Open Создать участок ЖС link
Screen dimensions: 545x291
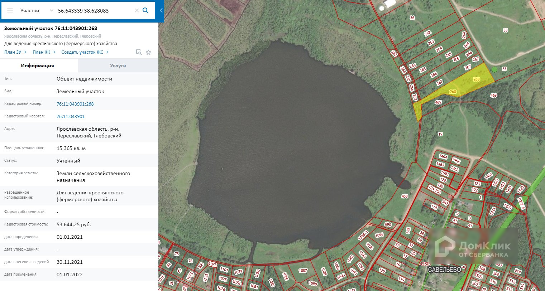coord(85,52)
